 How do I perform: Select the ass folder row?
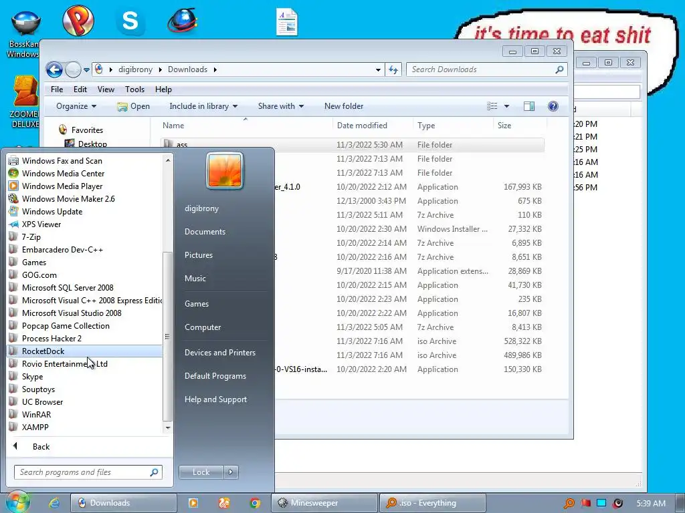[353, 144]
